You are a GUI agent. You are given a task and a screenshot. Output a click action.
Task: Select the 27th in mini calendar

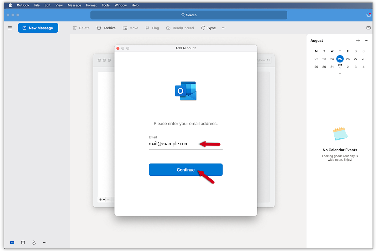[x=356, y=59]
